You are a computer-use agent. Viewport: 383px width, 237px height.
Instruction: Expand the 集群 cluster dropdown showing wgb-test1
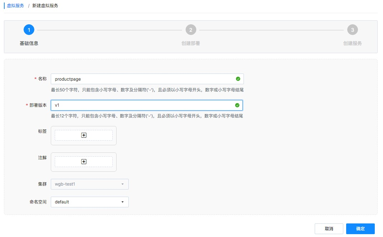tap(89, 184)
